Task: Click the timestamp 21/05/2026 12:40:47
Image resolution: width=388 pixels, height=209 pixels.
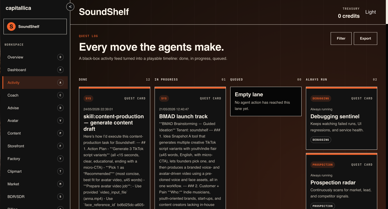Action: click(174, 109)
